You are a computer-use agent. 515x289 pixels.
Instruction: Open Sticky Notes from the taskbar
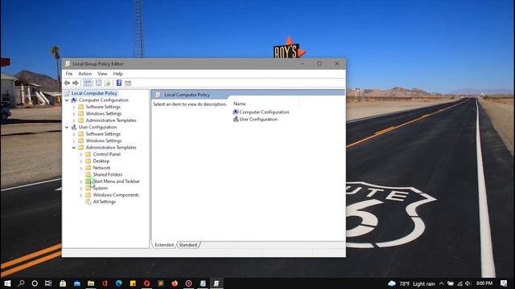pos(133,283)
